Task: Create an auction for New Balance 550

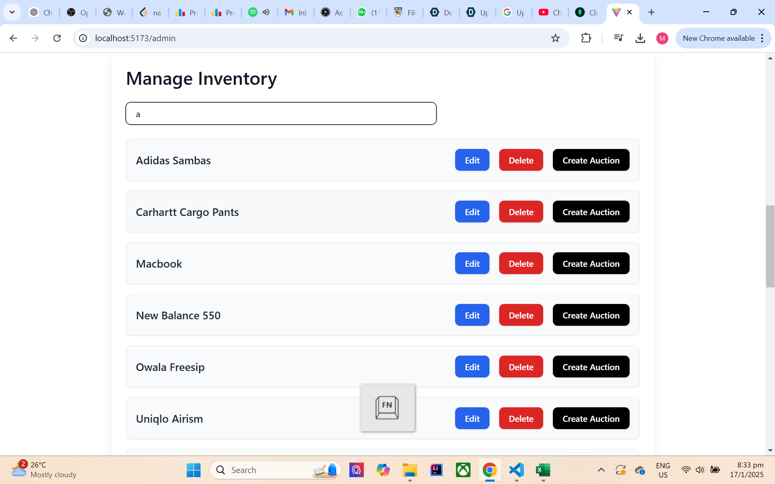Action: (591, 315)
